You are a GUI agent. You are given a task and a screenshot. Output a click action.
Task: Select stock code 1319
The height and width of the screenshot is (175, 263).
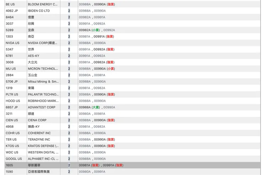click(9, 88)
